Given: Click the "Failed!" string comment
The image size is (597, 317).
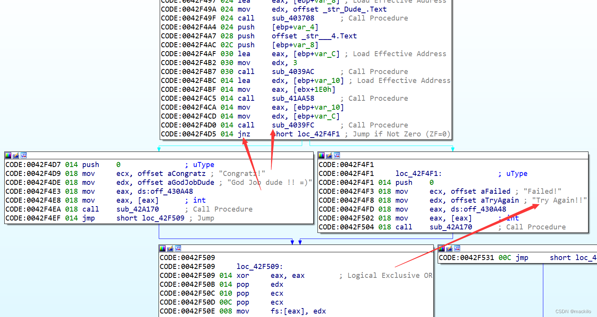Looking at the screenshot, I should coord(542,191).
